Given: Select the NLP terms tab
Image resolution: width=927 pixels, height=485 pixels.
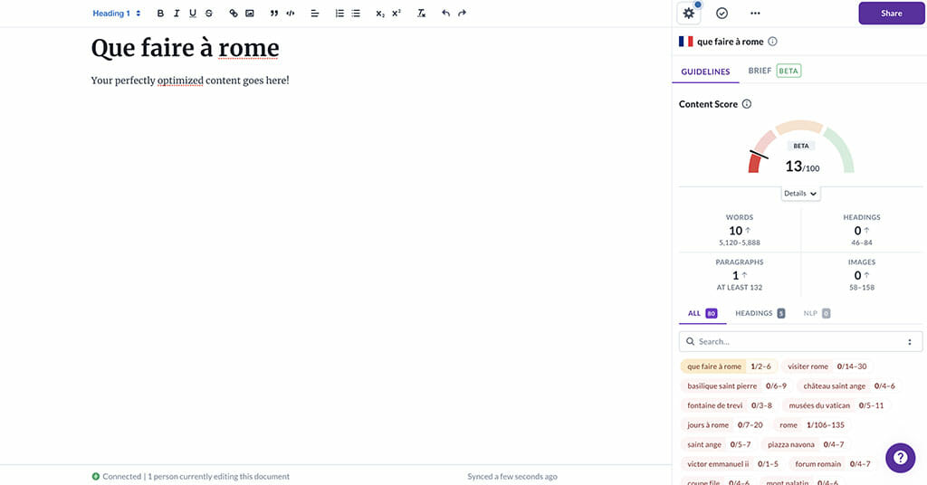Looking at the screenshot, I should point(817,313).
